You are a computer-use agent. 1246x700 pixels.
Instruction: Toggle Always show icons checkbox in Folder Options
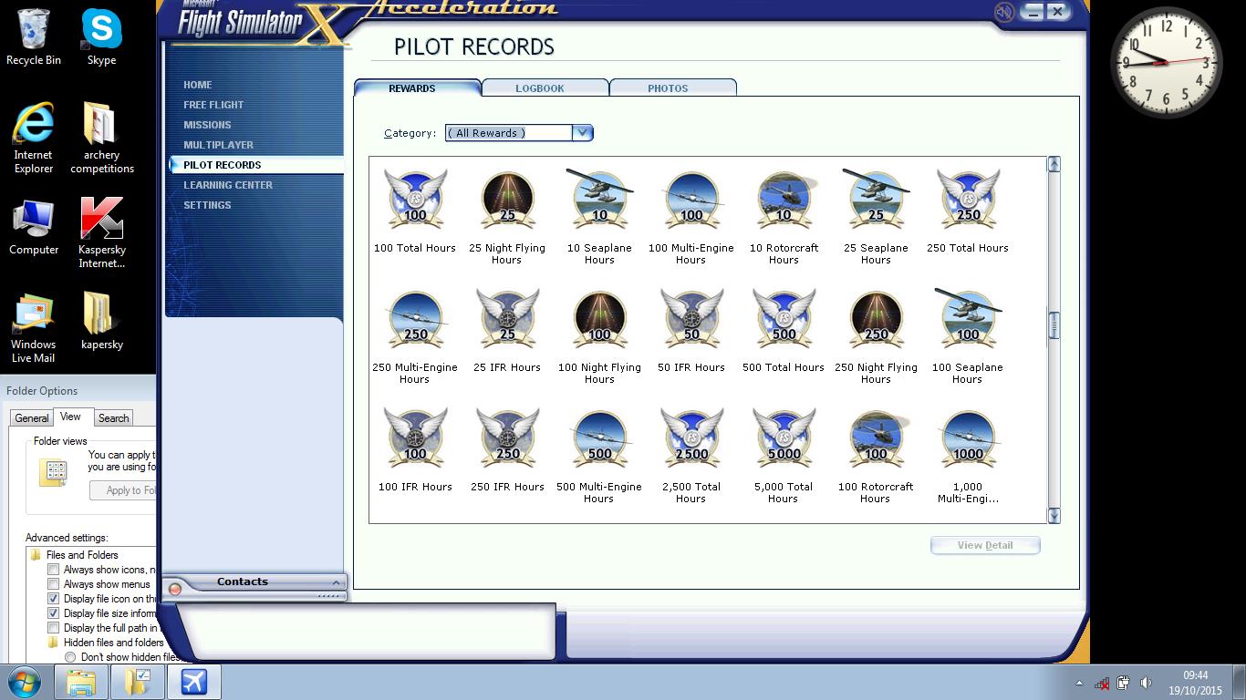tap(54, 570)
